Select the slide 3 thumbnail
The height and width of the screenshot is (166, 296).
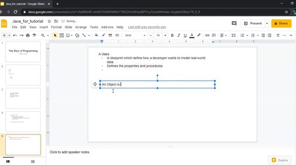23,98
